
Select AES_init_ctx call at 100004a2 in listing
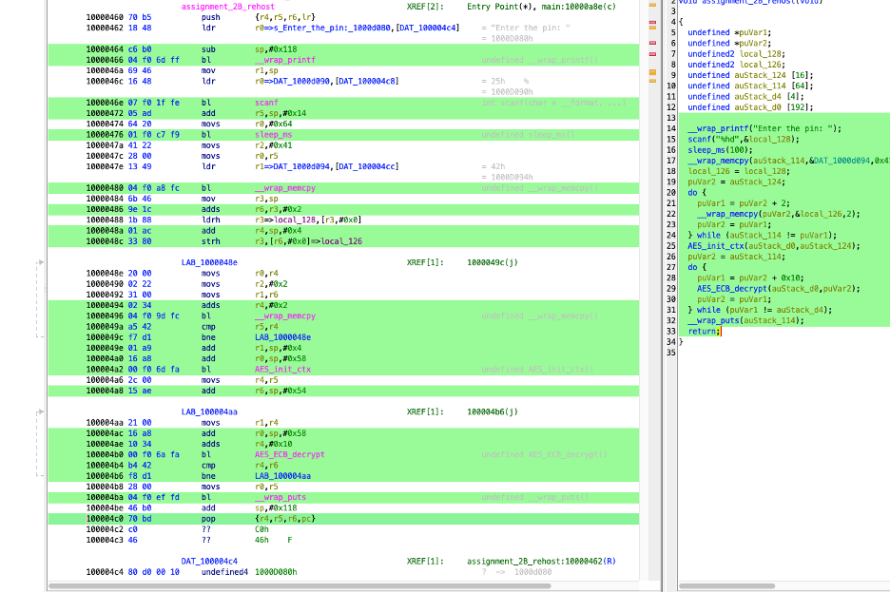click(x=282, y=370)
